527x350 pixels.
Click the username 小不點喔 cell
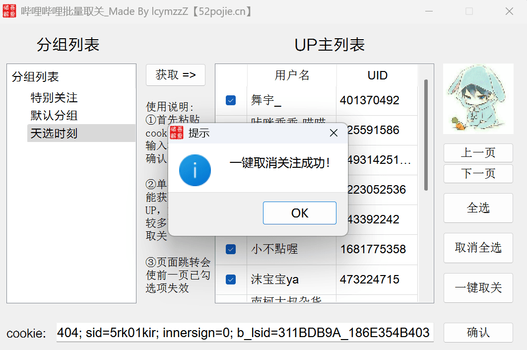[292, 249]
